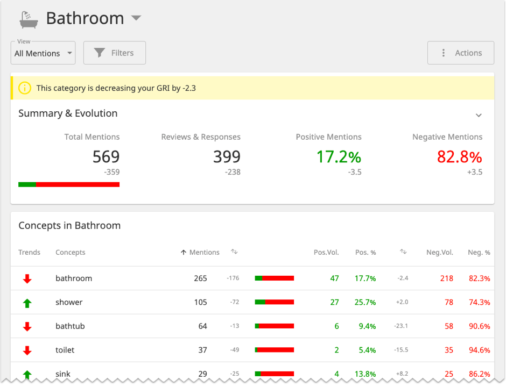Click the sort arrows icon after Mentions

point(234,252)
